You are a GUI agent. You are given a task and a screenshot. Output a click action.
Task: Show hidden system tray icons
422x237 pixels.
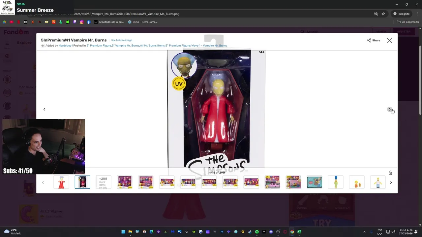364,232
